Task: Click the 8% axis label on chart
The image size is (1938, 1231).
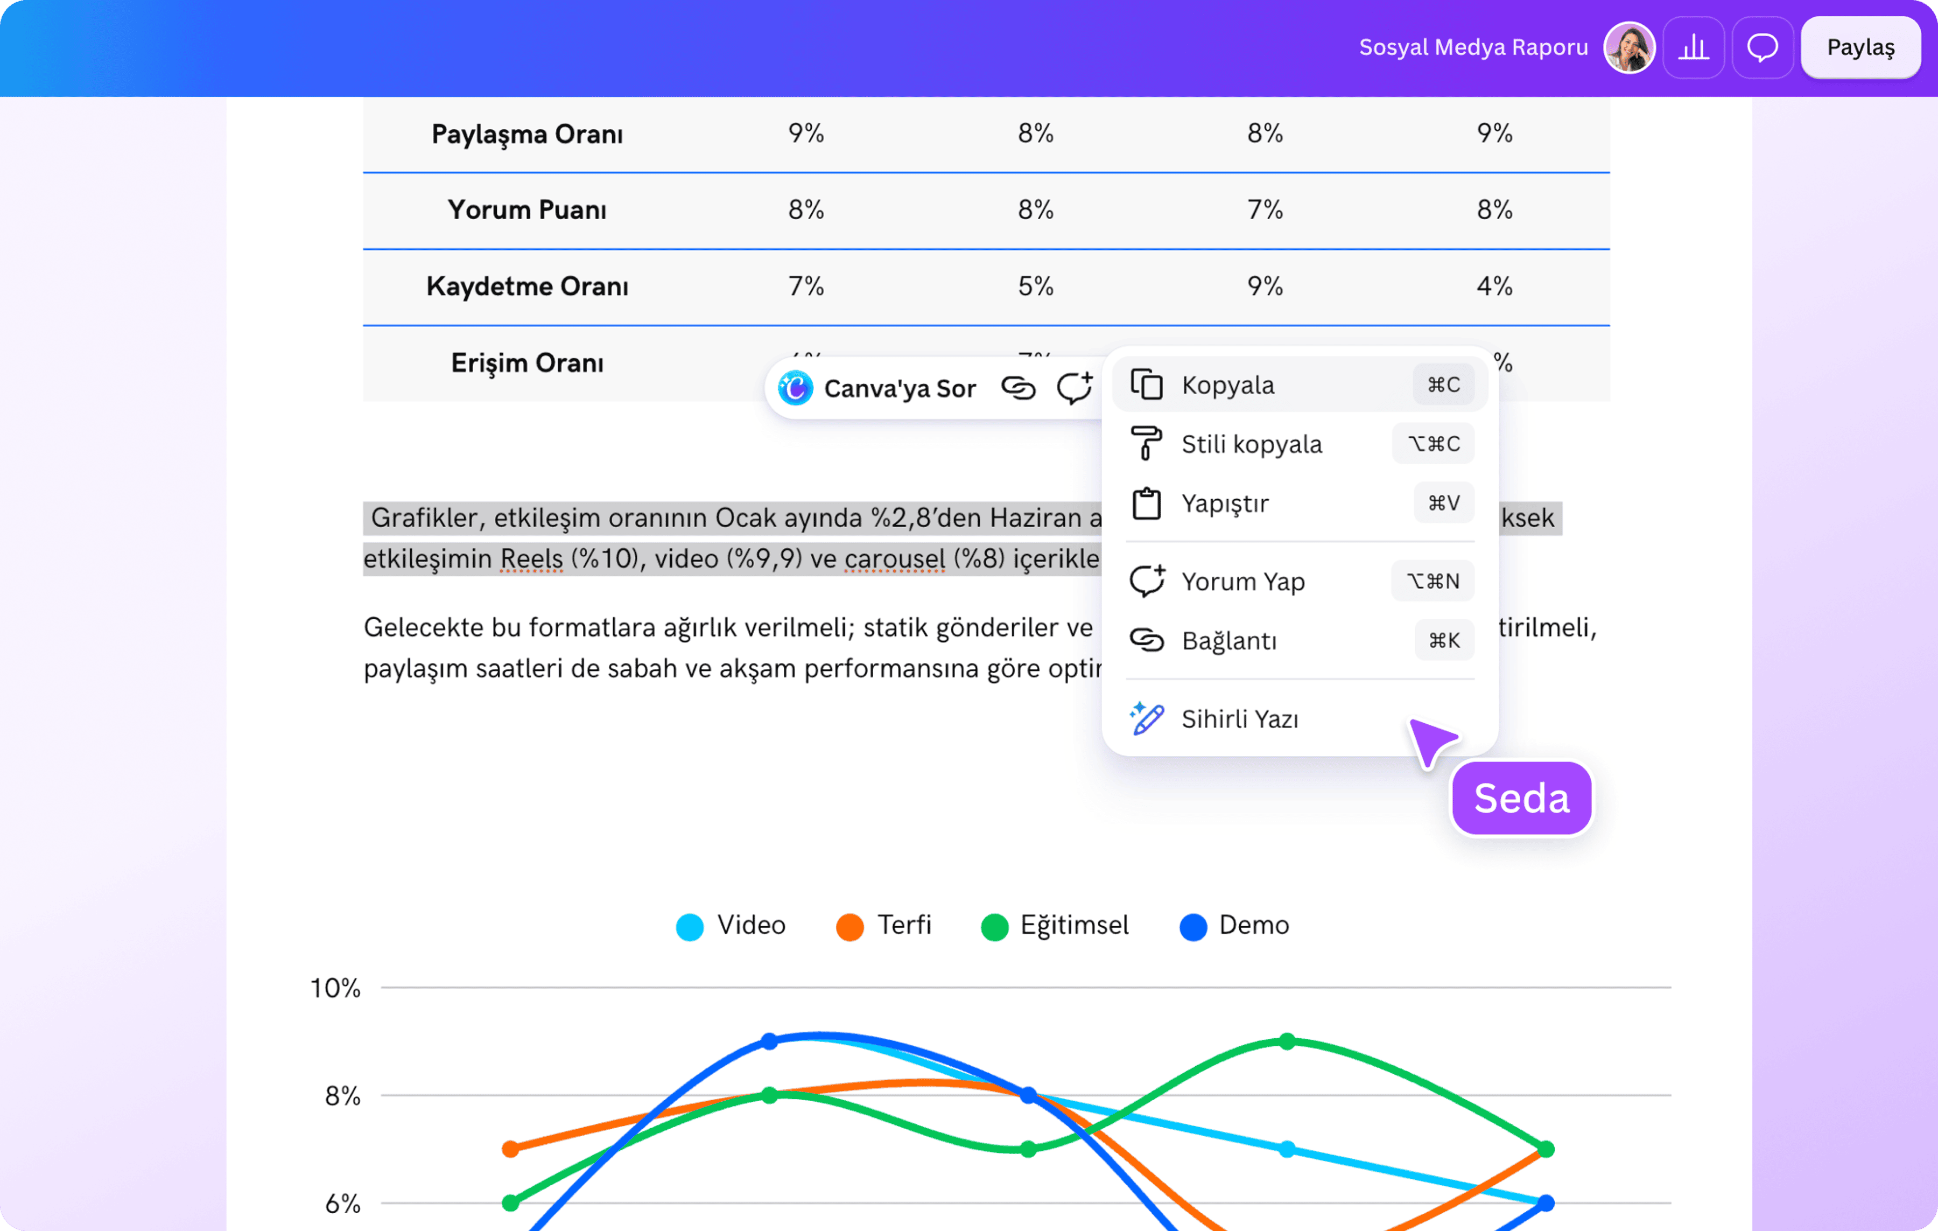Action: (x=343, y=1096)
